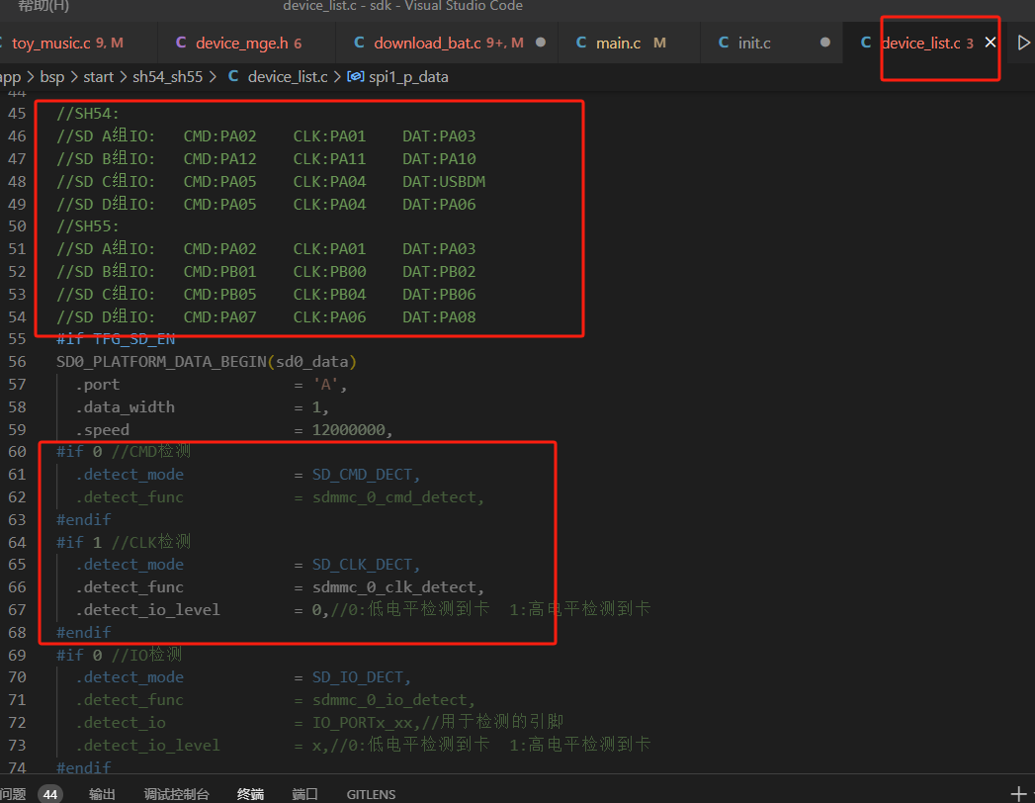The height and width of the screenshot is (803, 1035).
Task: Add a new terminal with the plus icon
Action: pos(1018,794)
